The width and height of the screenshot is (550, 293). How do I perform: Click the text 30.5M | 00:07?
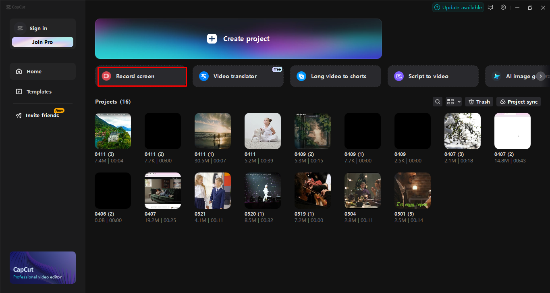[210, 161]
